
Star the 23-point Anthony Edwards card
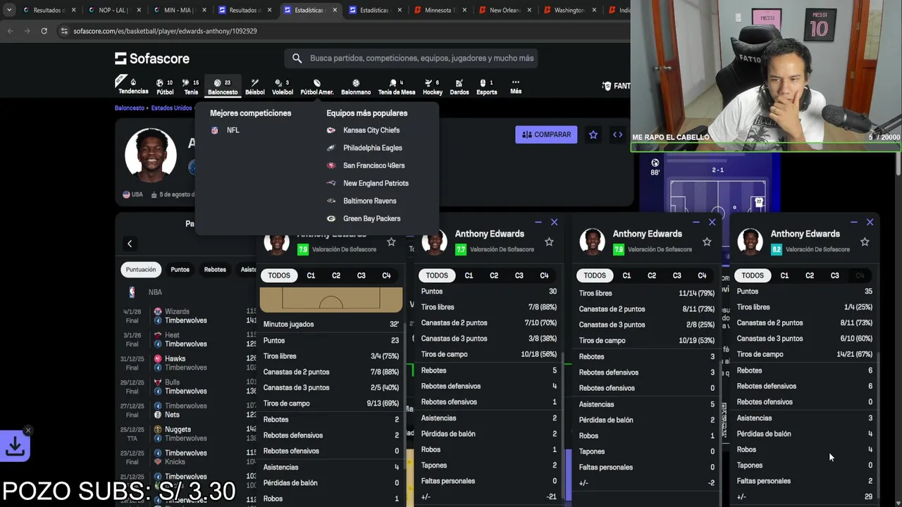pyautogui.click(x=391, y=242)
